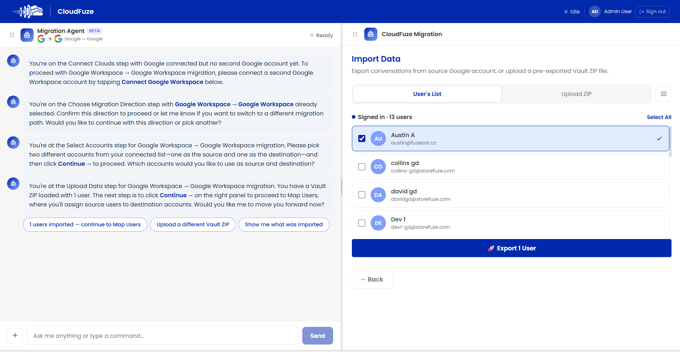This screenshot has height=352, width=680.
Task: Click the destination Google logo icon
Action: (58, 39)
